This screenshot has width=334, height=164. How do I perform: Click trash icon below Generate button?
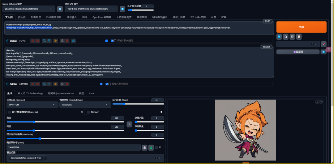coord(292,37)
